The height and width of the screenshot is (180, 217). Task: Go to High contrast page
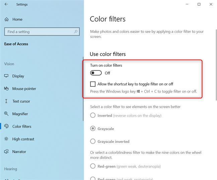pyautogui.click(x=23, y=139)
